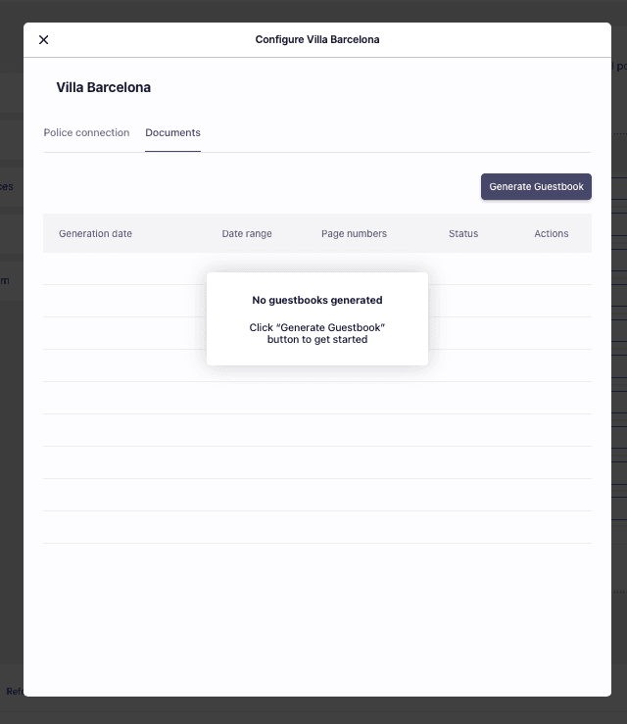Screen dimensions: 627x724
Task: Click the Actions column header
Action: pyautogui.click(x=551, y=234)
